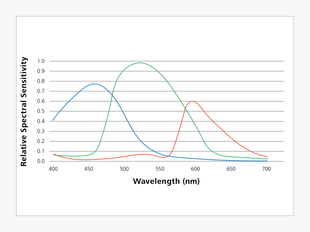Click the red curve end near 700 nm
Viewport: 310px width, 232px height.
[x=267, y=157]
